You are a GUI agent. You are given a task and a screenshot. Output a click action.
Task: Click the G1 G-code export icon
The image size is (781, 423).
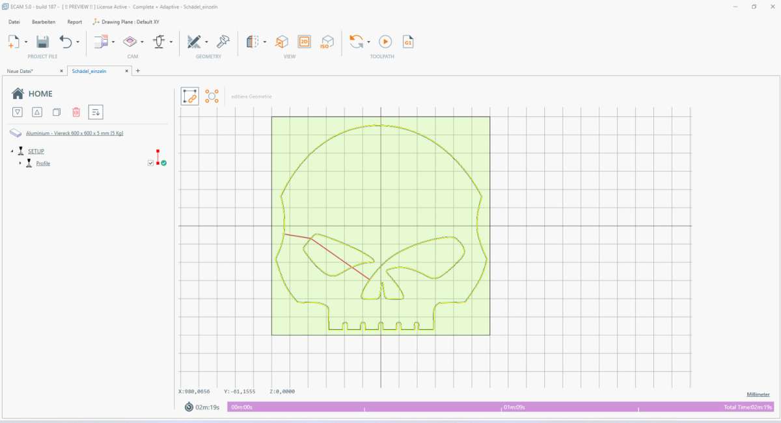[x=408, y=42]
